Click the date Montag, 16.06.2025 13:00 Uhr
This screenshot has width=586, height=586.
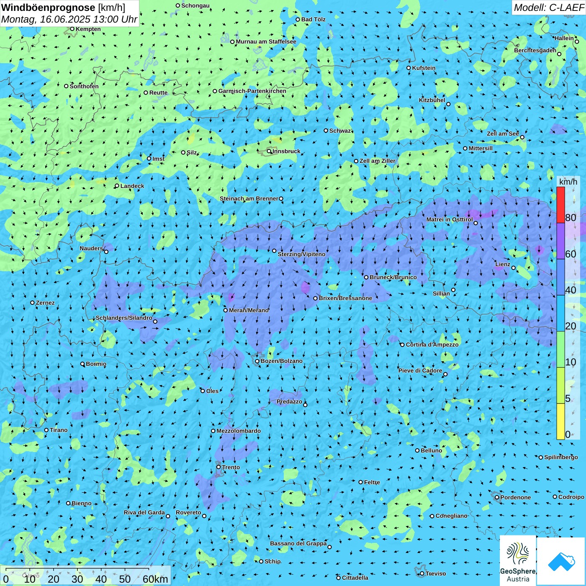coord(69,19)
